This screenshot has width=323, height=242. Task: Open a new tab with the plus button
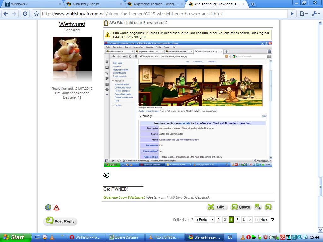253,4
